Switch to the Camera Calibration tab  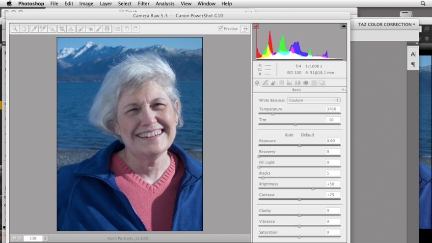(x=305, y=82)
